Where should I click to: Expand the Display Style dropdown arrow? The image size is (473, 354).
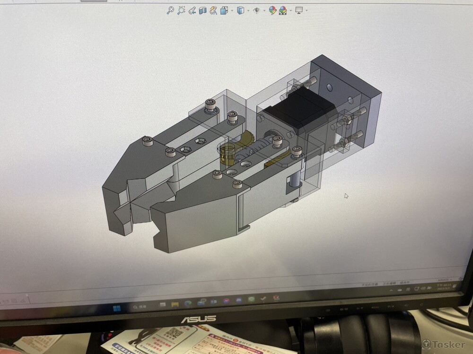(247, 10)
